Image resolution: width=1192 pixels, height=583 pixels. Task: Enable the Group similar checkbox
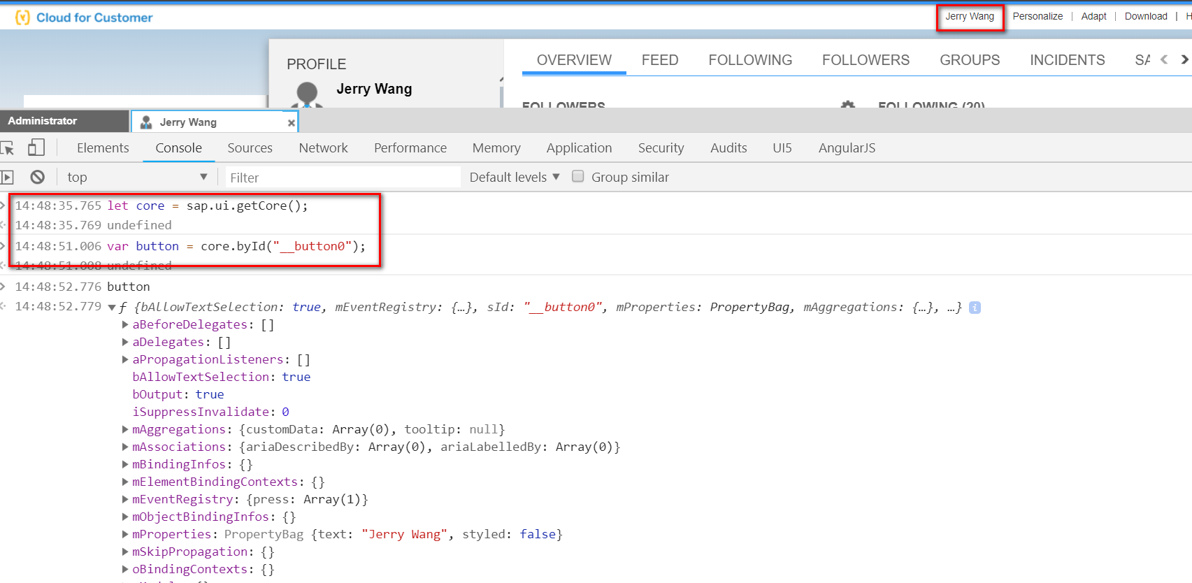(x=578, y=176)
